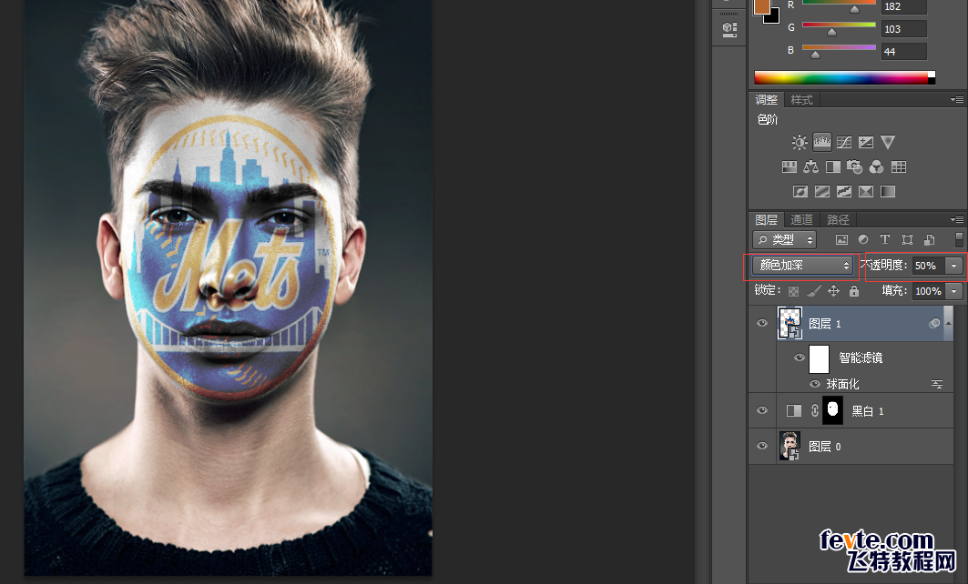This screenshot has width=968, height=584.
Task: Filter layers by type (T) icon
Action: 884,240
